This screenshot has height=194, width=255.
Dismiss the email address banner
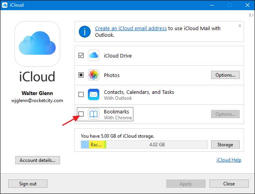coord(240,25)
